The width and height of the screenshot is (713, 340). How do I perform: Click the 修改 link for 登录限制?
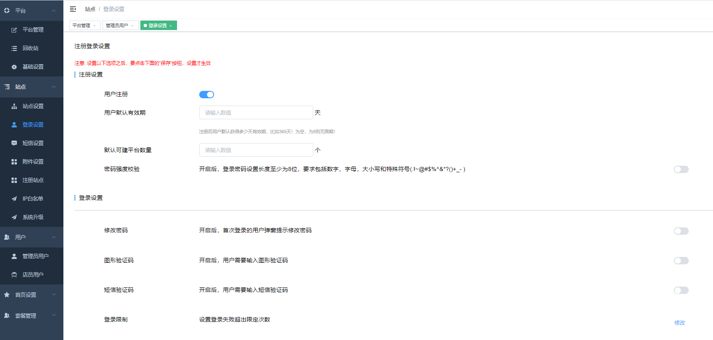click(x=679, y=323)
